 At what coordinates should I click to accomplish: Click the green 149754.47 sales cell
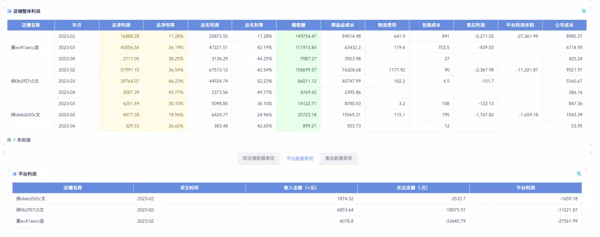298,36
